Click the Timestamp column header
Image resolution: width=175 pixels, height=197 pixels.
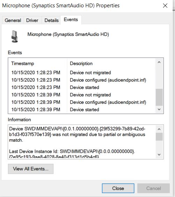click(x=23, y=63)
